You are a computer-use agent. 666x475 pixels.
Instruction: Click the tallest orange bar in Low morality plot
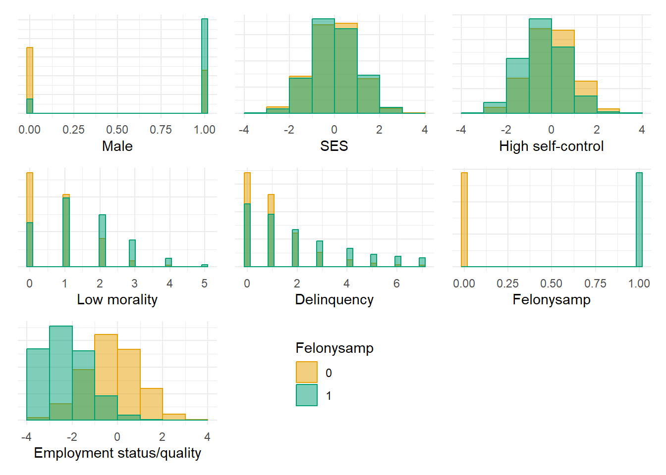click(30, 198)
